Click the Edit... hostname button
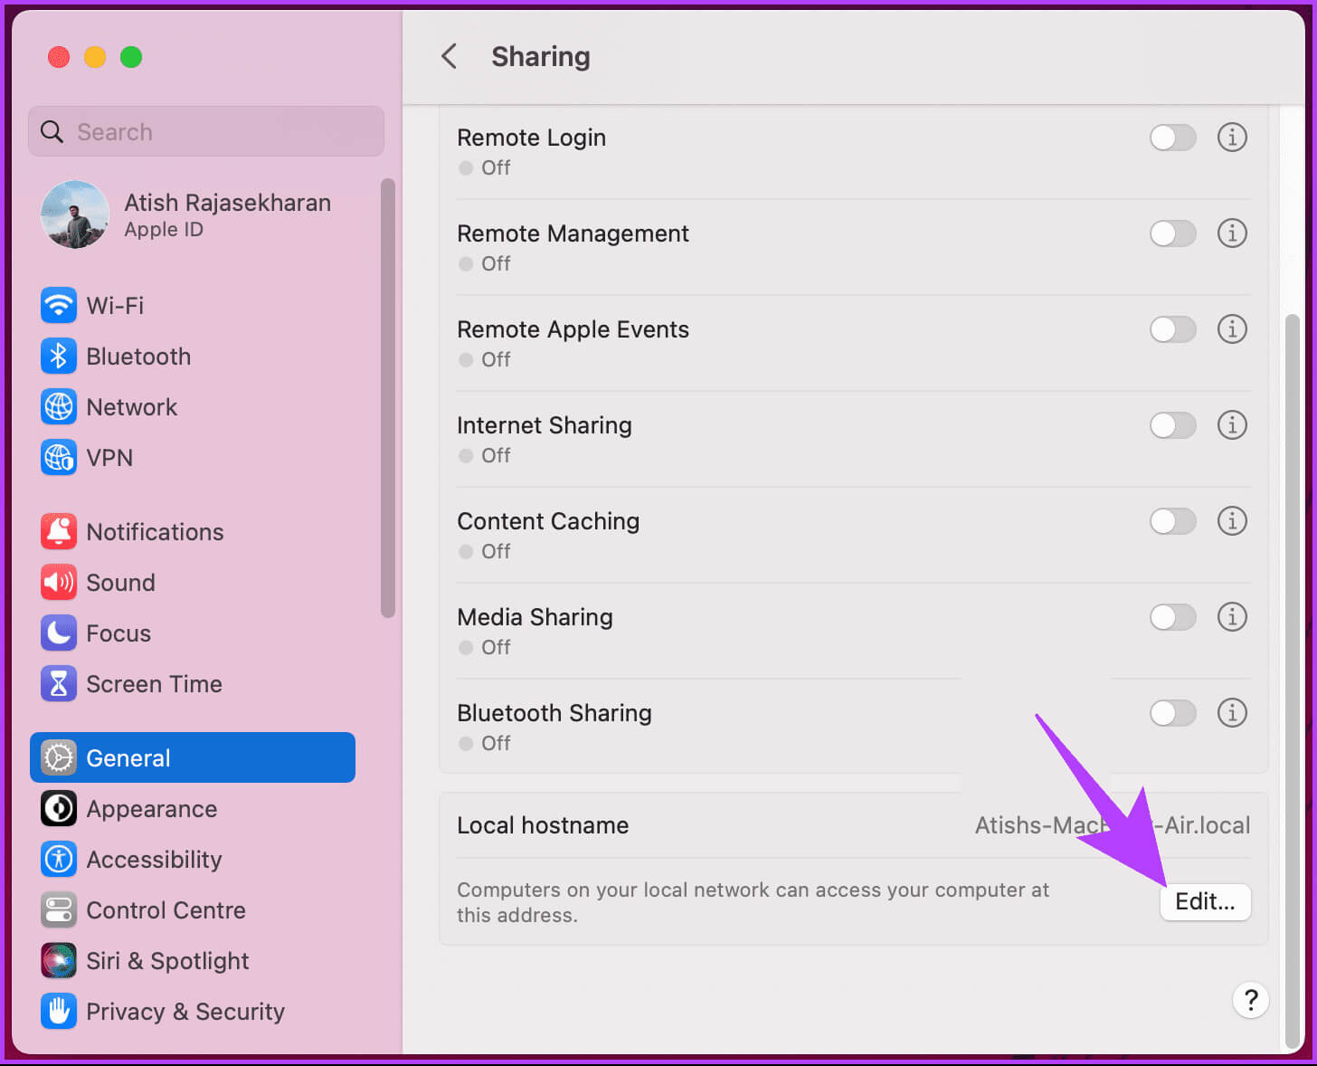The width and height of the screenshot is (1317, 1066). pos(1204,901)
